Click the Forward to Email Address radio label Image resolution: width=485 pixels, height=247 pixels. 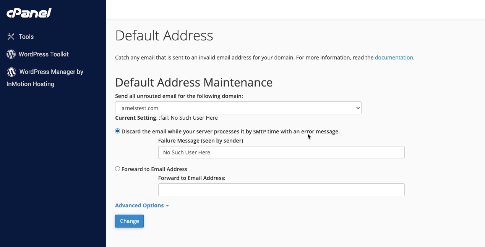pyautogui.click(x=154, y=169)
